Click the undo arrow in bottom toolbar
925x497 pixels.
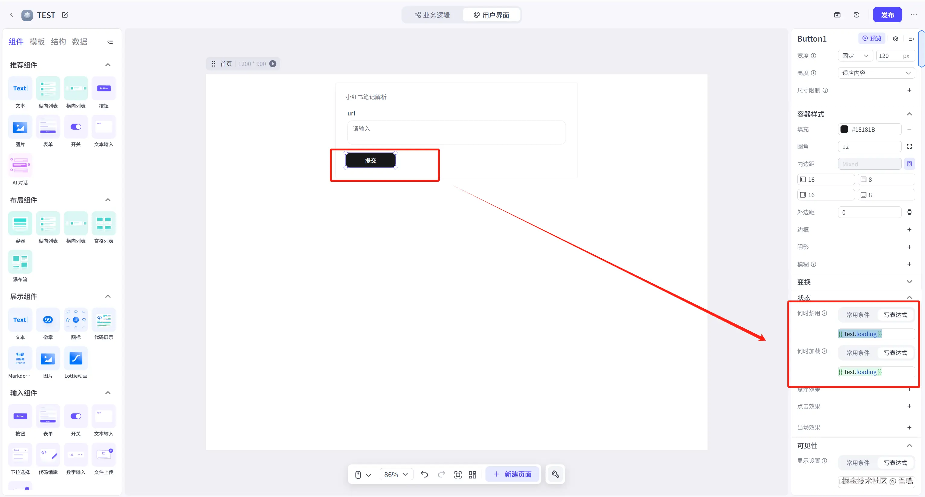click(424, 474)
